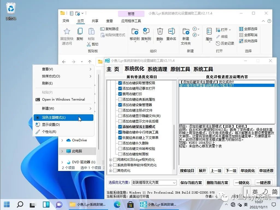Uncheck 添加右键用记事本打开

point(120,89)
